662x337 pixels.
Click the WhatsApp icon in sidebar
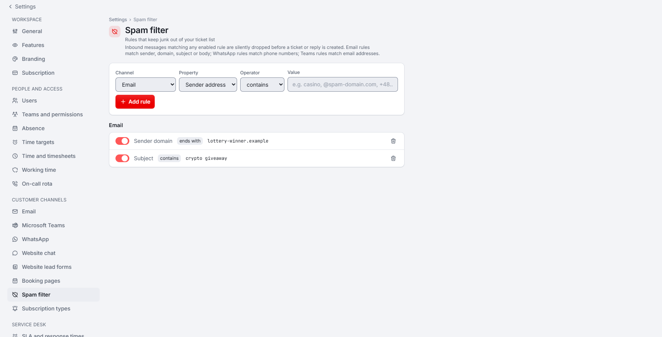(15, 239)
